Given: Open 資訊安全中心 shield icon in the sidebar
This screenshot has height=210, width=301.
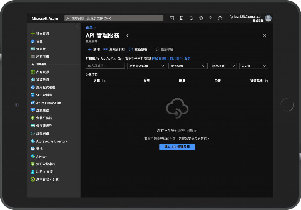Looking at the screenshot, I should click(x=33, y=164).
